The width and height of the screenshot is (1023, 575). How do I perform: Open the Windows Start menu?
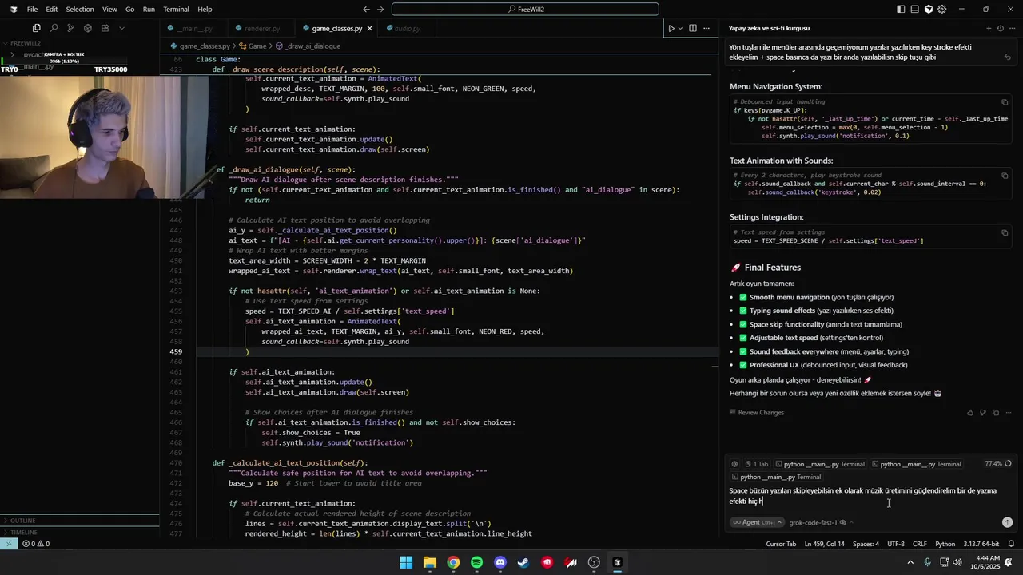(406, 562)
